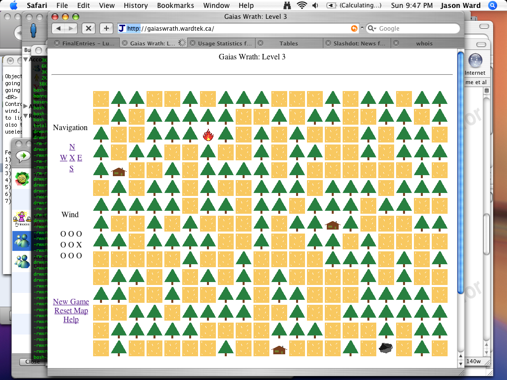Move north with the N link
507x380 pixels.
click(x=72, y=147)
